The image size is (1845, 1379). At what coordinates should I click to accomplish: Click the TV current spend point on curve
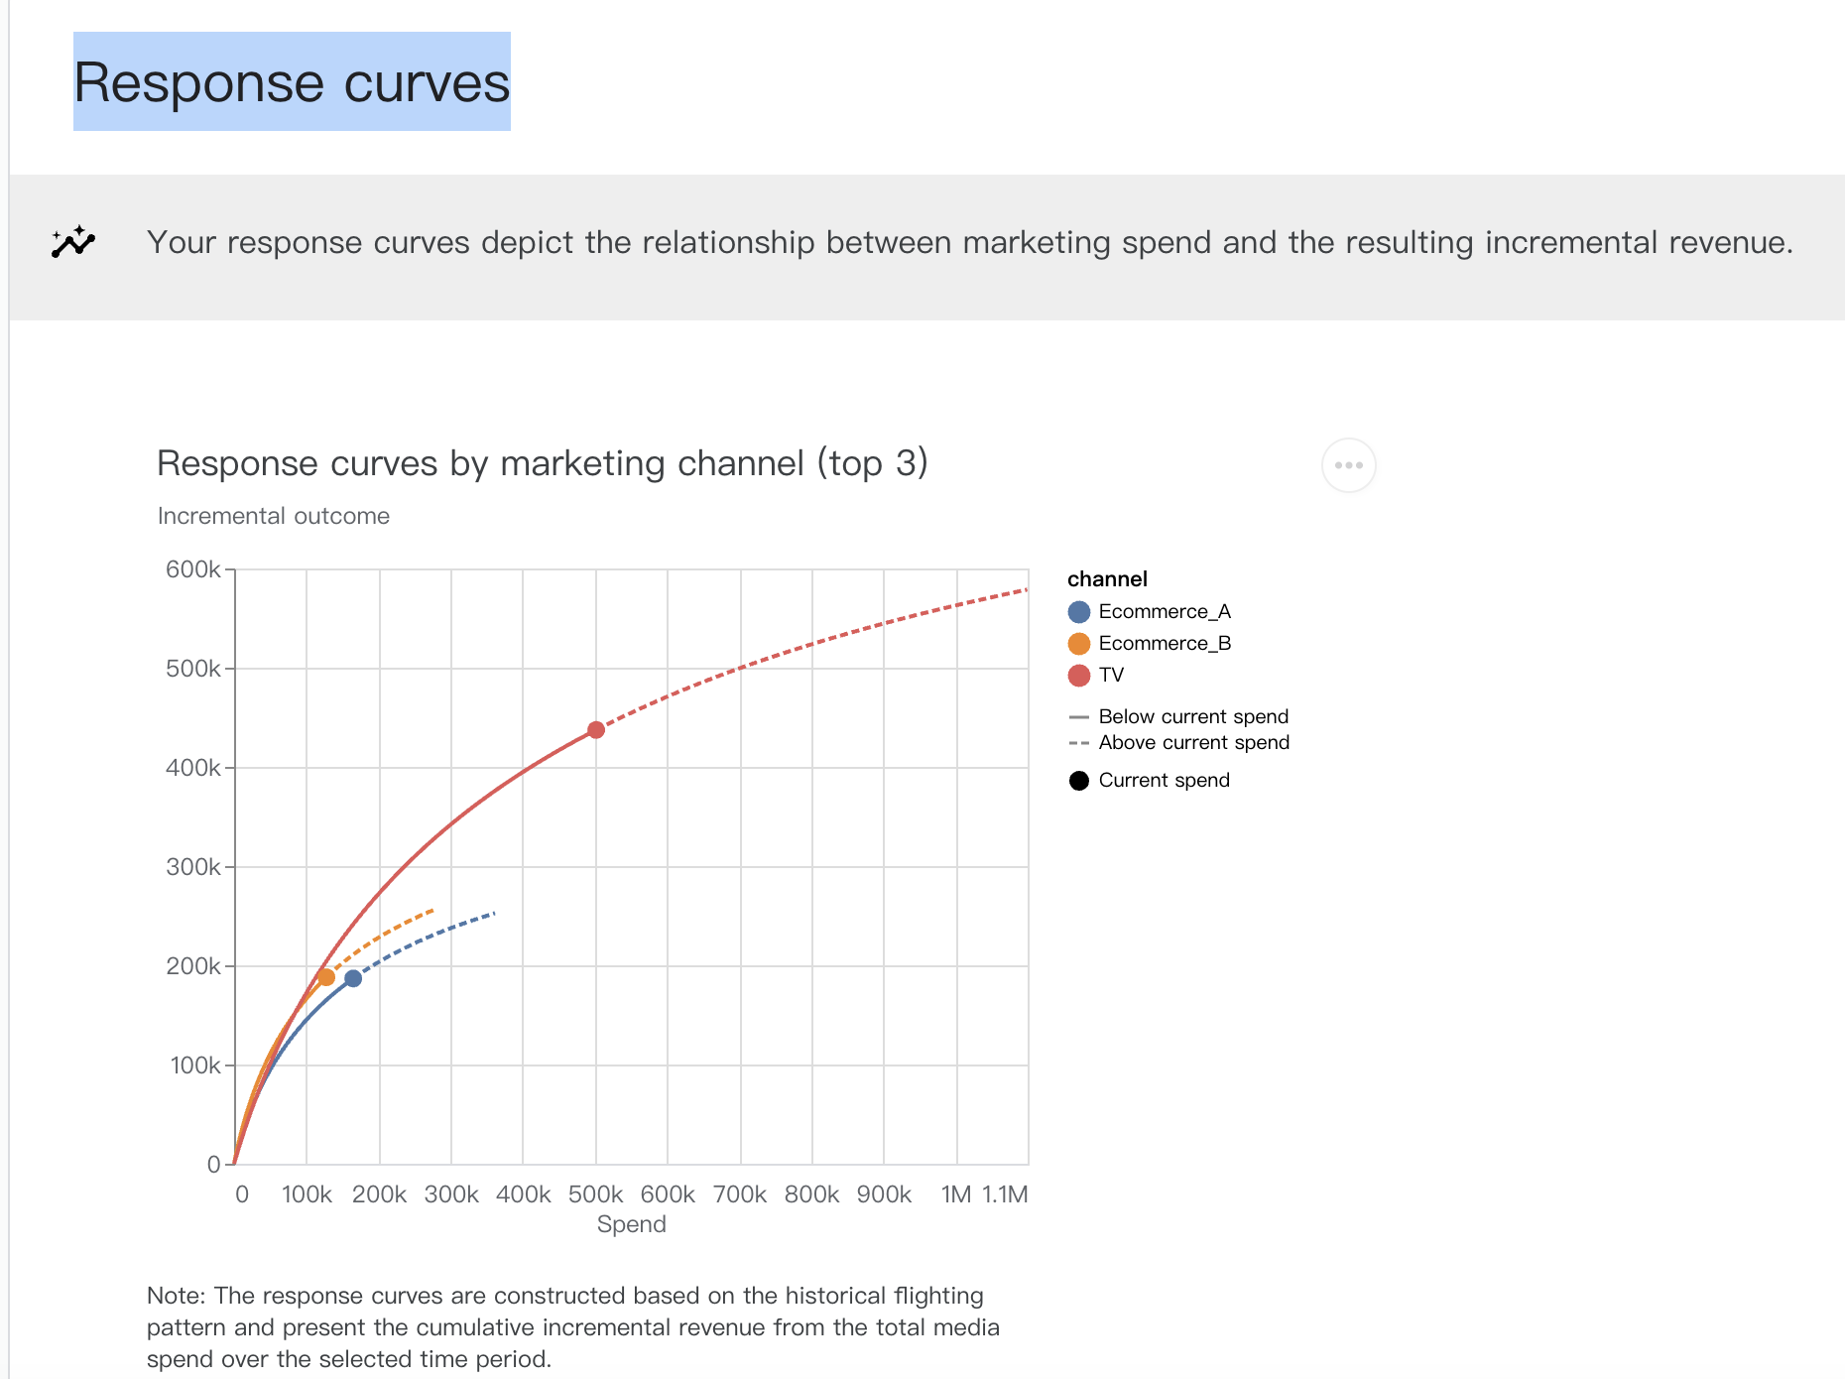596,730
